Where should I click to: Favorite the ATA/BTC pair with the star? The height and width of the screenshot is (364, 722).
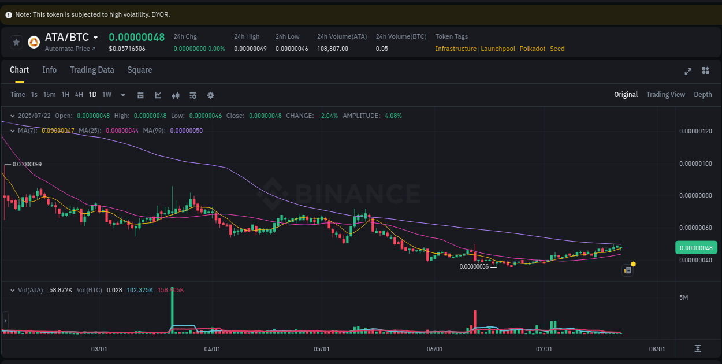(x=16, y=41)
